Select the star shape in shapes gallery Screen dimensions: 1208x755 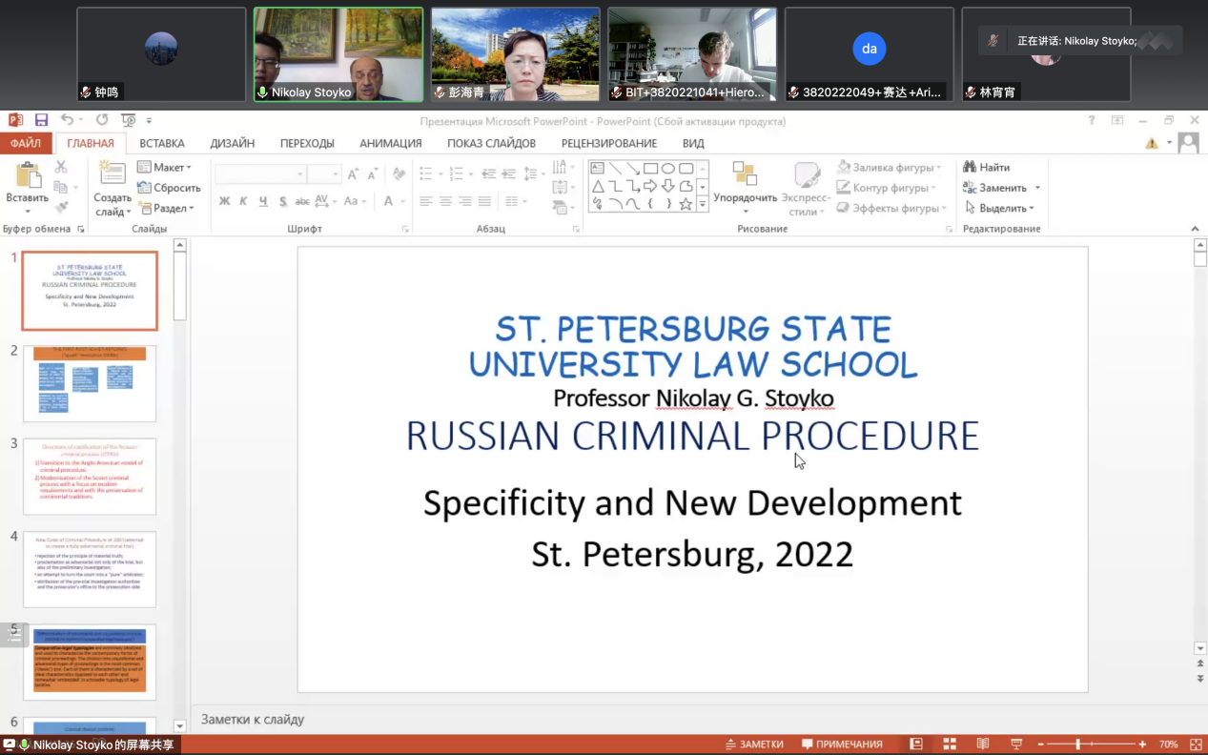click(x=686, y=204)
